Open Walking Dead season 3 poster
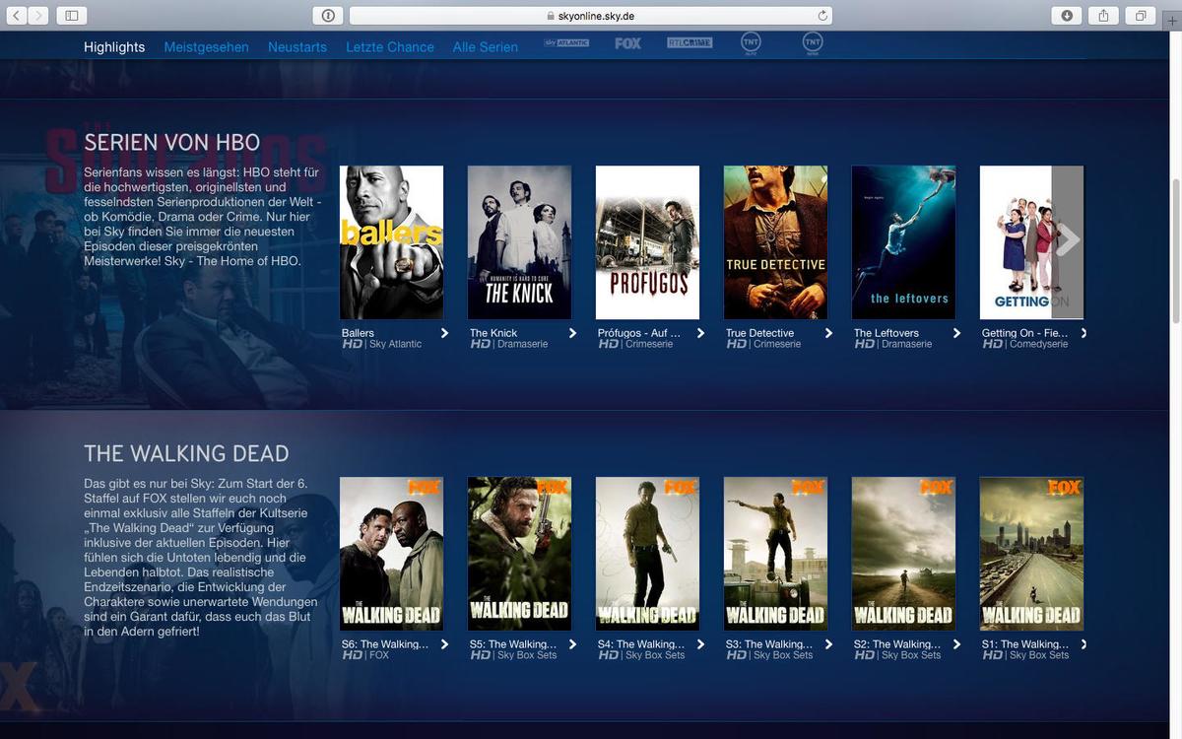Image resolution: width=1182 pixels, height=739 pixels. [775, 554]
